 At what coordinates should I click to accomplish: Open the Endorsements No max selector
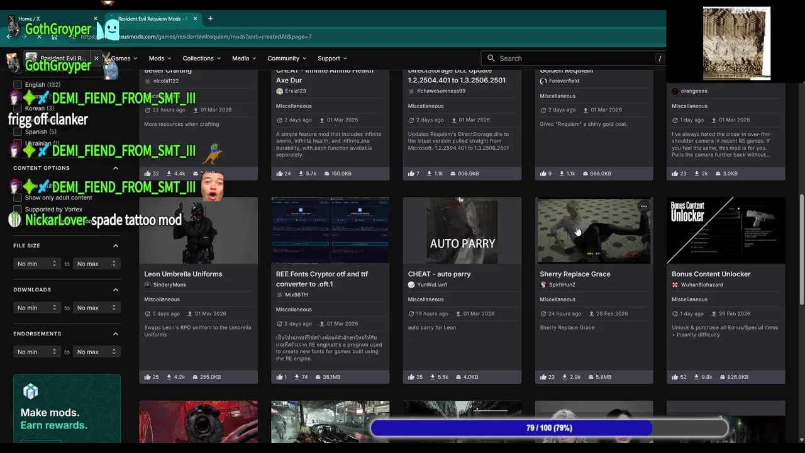[x=97, y=352]
